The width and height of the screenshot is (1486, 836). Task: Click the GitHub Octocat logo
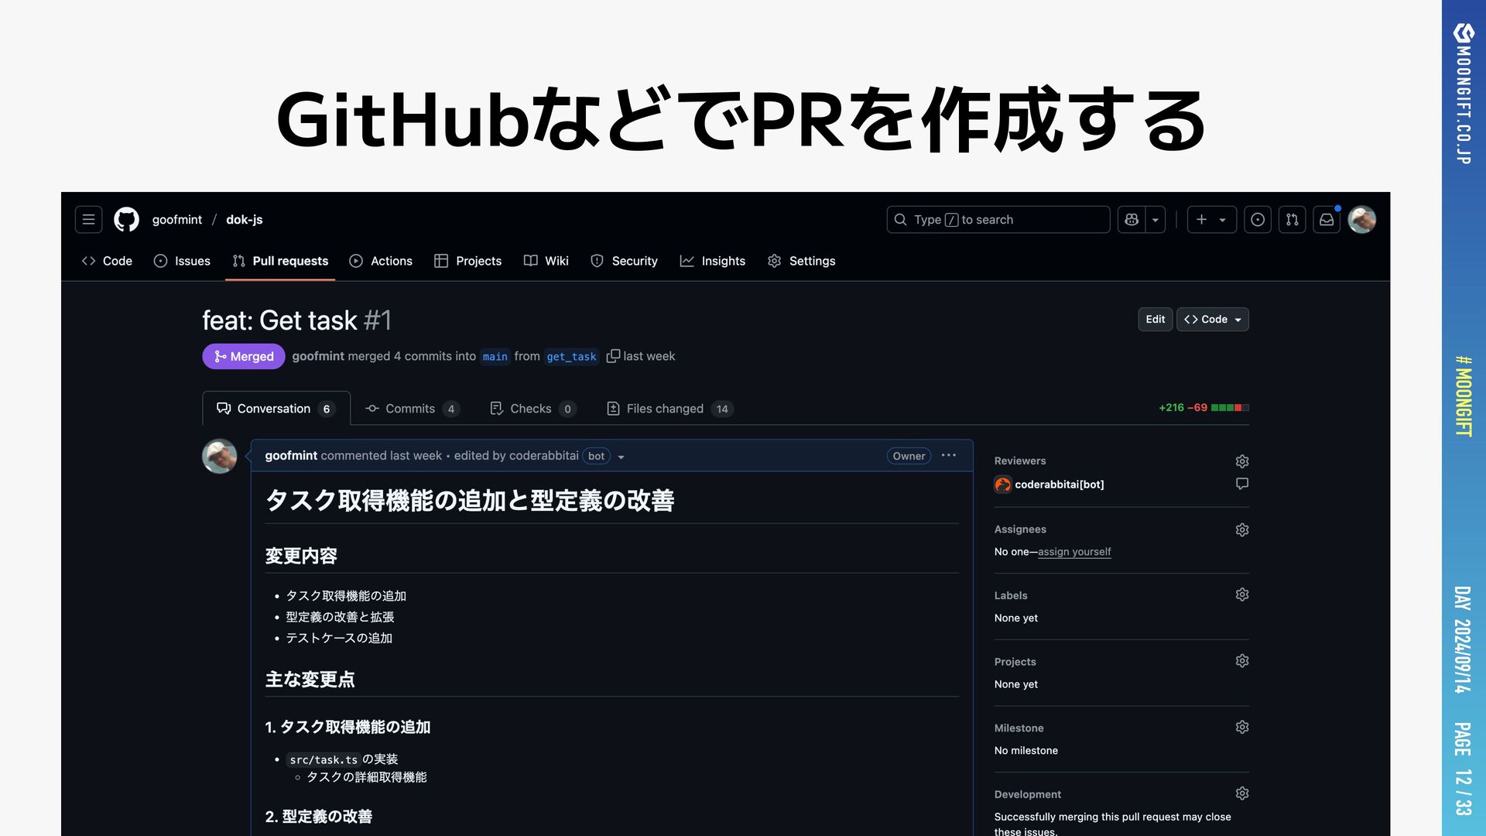click(126, 220)
